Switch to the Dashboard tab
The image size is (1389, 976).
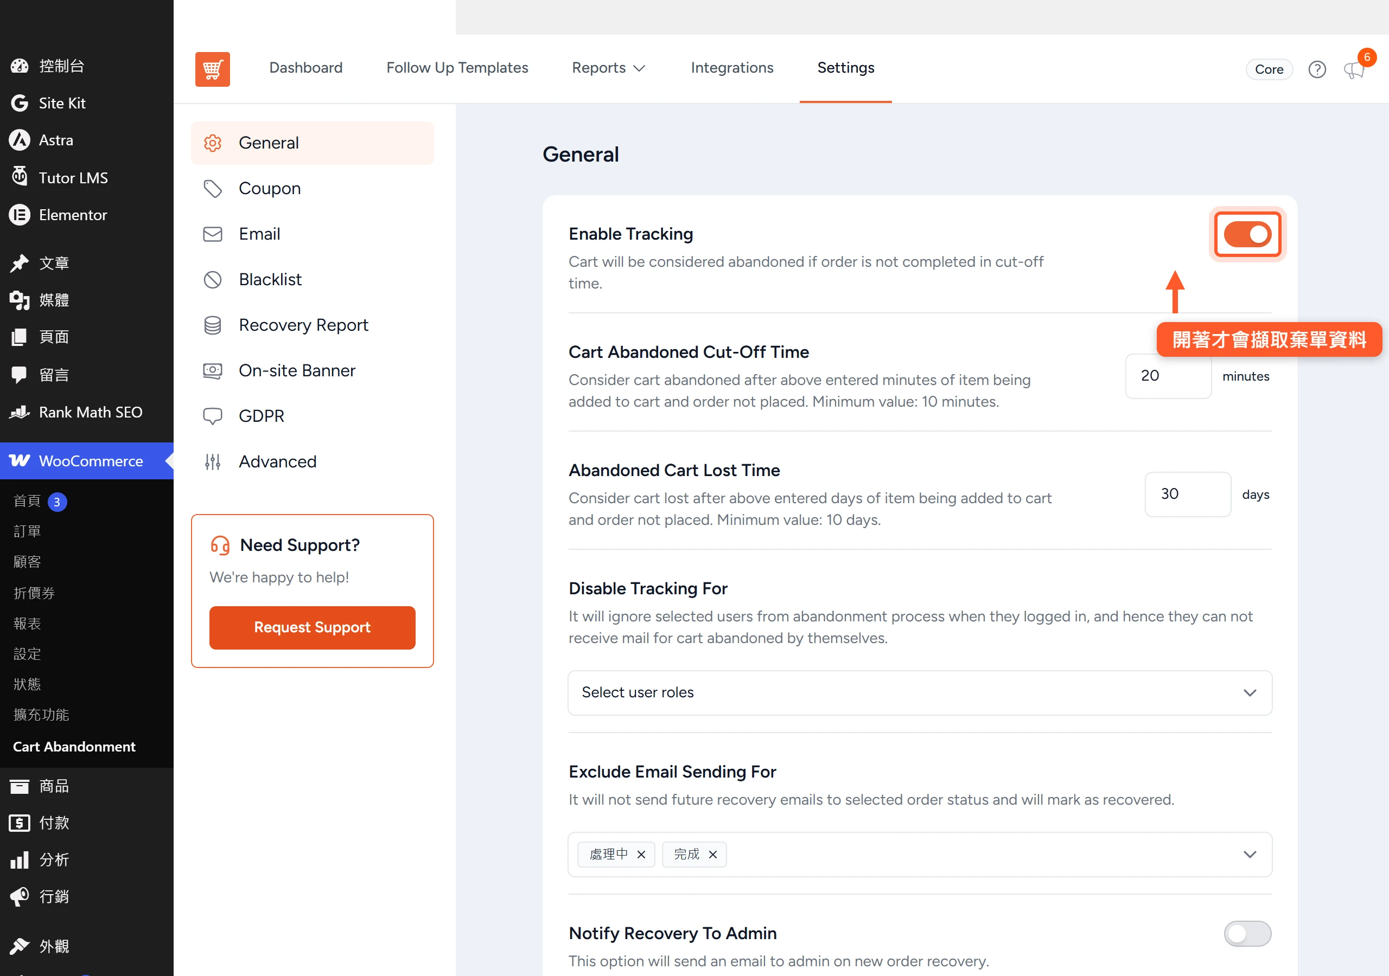click(x=306, y=68)
